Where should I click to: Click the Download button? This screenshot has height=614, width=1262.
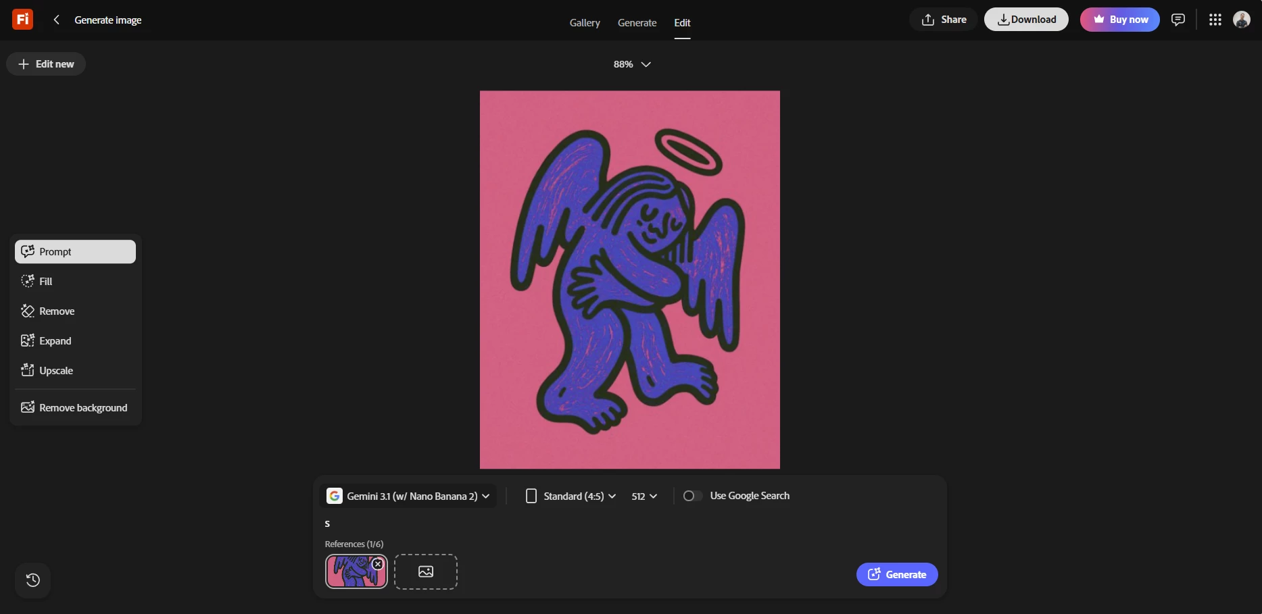tap(1026, 20)
